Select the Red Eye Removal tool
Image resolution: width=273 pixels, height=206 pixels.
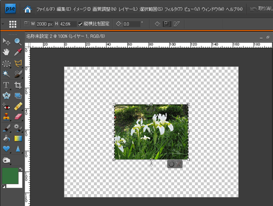(x=7, y=107)
